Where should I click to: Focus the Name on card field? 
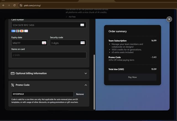click(49, 55)
